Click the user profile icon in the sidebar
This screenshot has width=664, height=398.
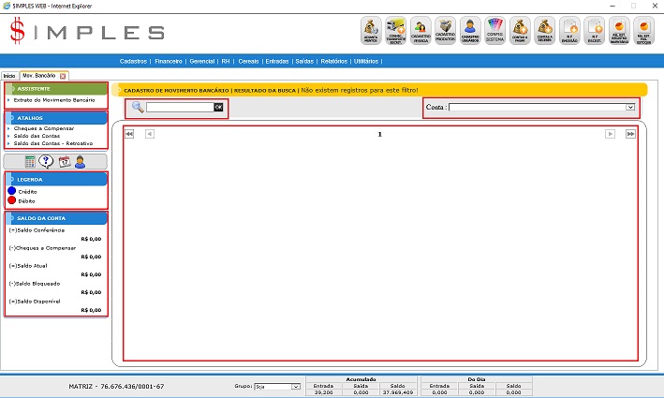pos(81,161)
